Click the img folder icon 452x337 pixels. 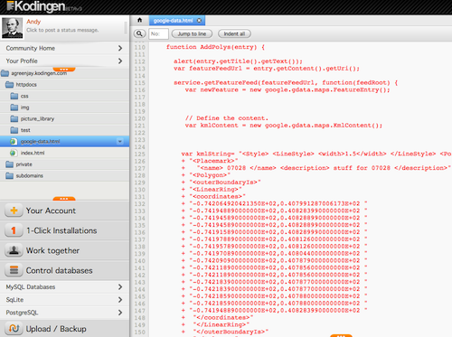pos(14,108)
